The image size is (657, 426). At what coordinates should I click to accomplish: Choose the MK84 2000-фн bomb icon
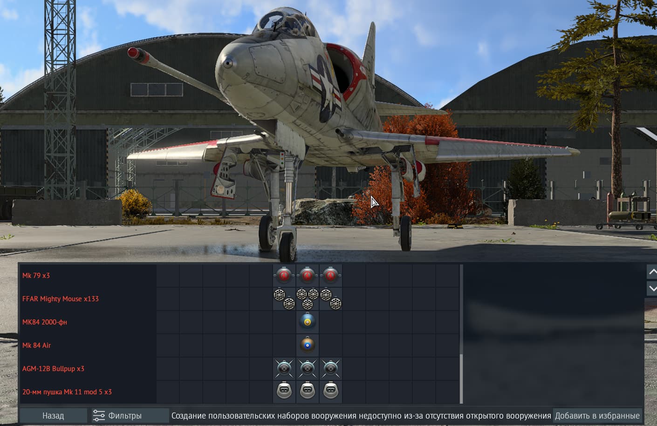click(308, 322)
